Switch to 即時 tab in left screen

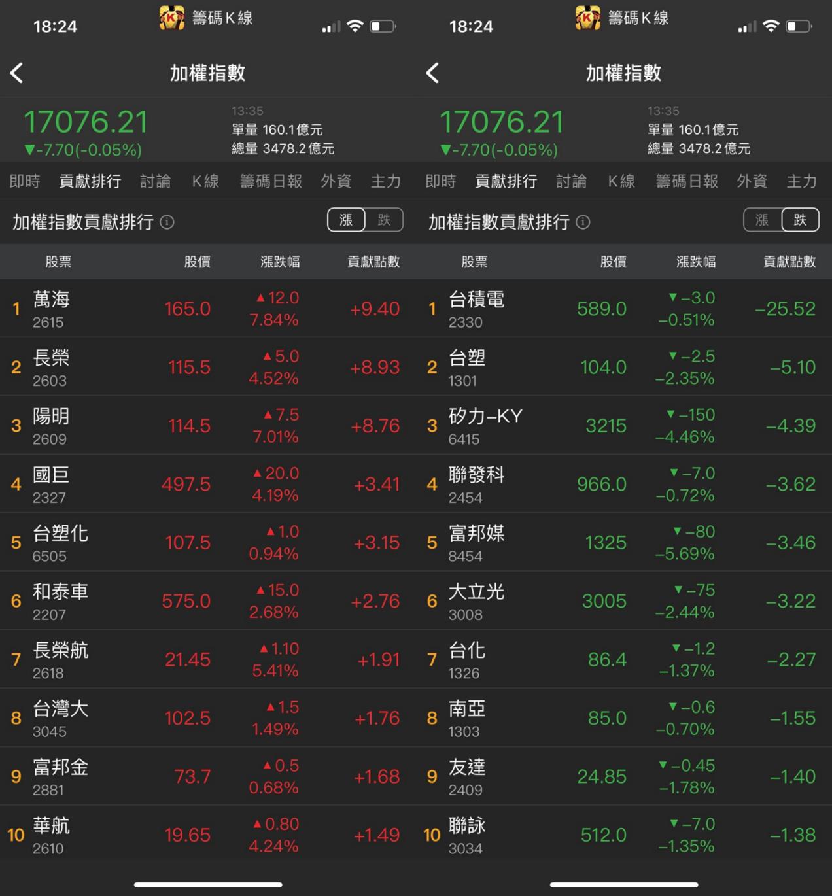click(25, 181)
